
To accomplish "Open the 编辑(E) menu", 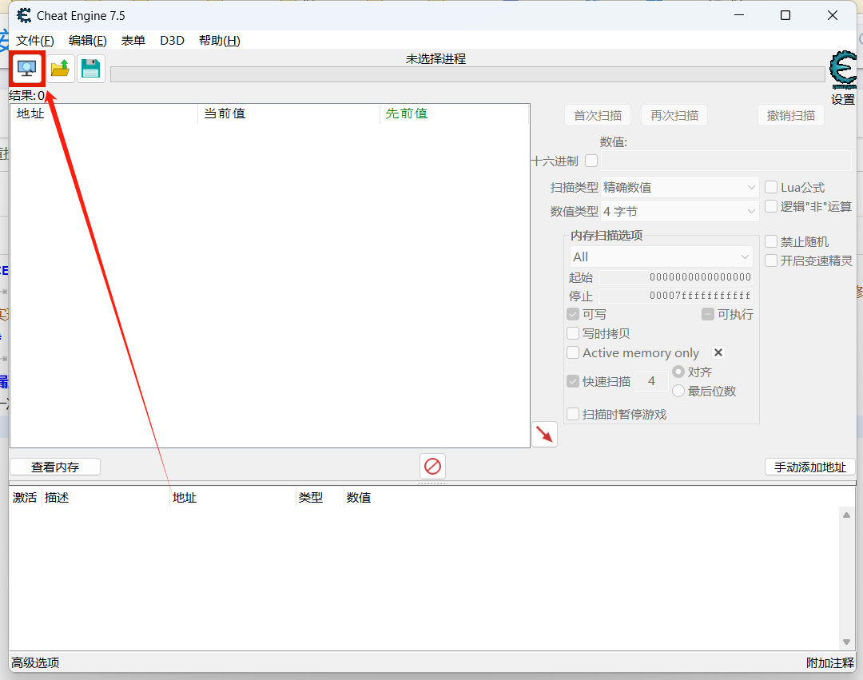I will coord(88,41).
